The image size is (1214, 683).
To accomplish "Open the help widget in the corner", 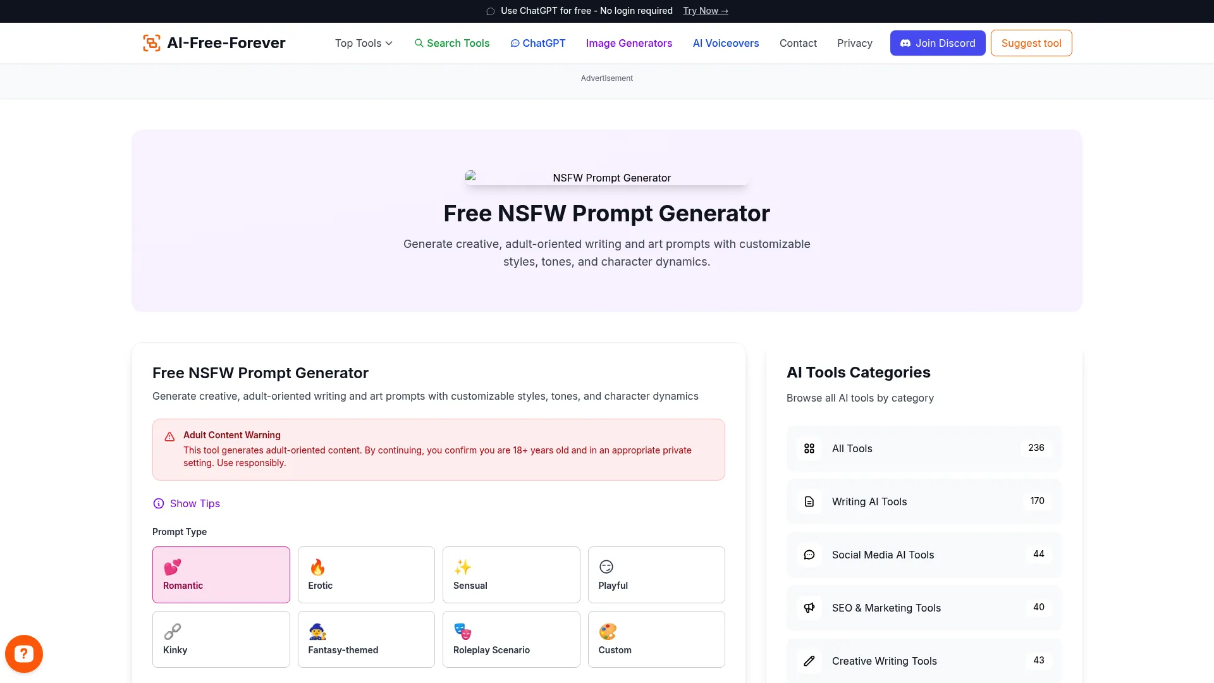I will click(x=24, y=653).
